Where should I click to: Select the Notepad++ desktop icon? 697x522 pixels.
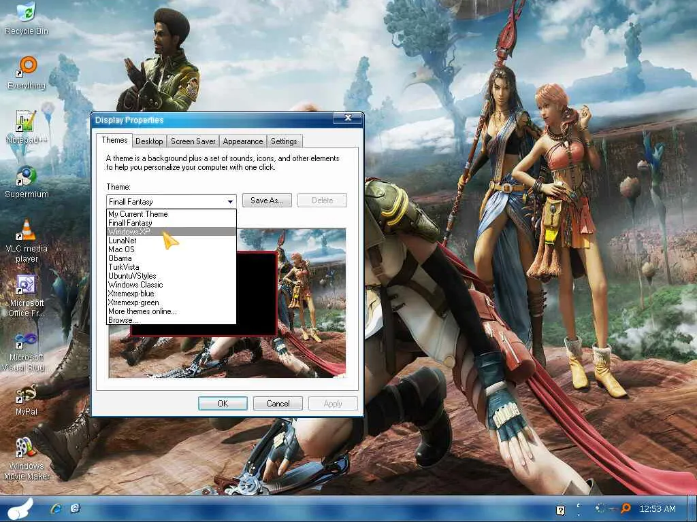(x=27, y=127)
